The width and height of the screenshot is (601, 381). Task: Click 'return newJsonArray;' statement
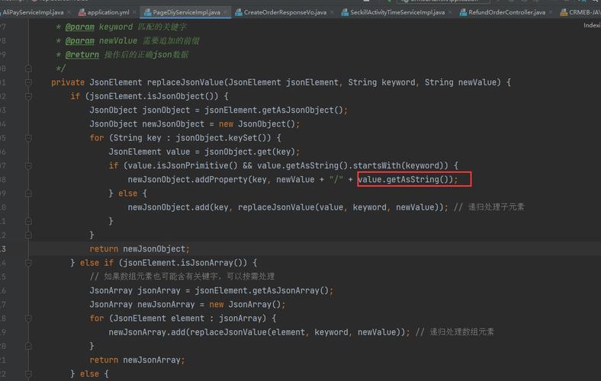[x=137, y=360]
